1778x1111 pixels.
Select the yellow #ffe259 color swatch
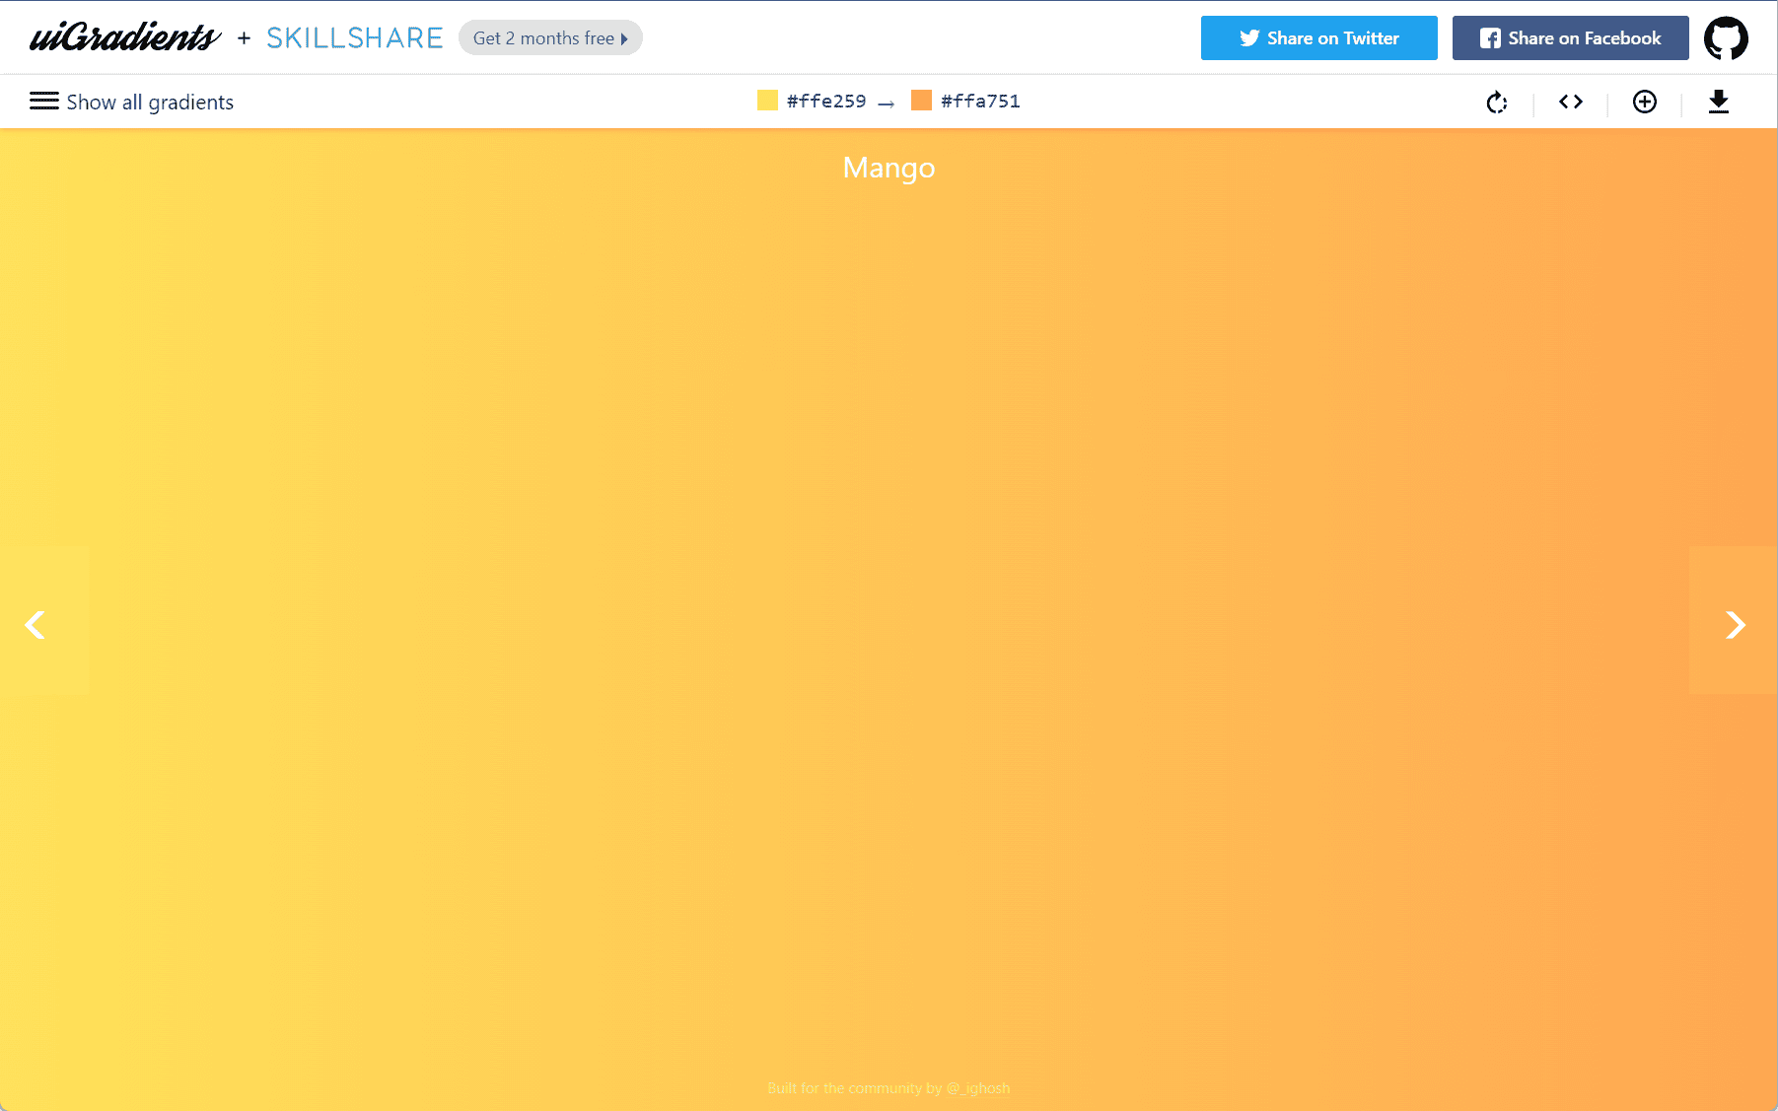pos(767,100)
